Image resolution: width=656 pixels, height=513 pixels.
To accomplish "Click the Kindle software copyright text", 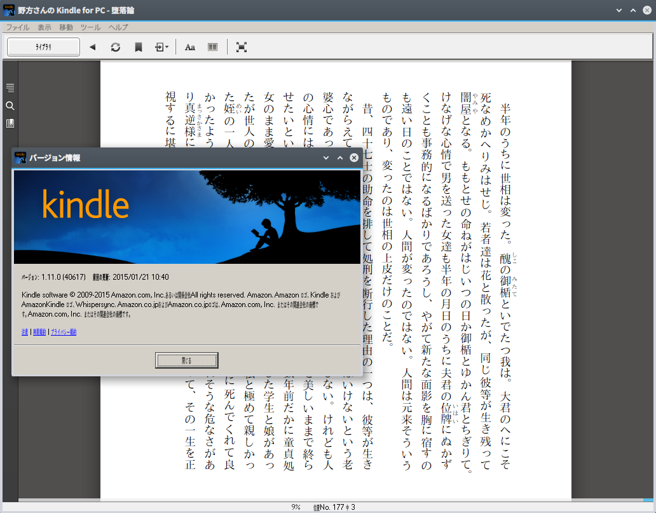I will (181, 304).
